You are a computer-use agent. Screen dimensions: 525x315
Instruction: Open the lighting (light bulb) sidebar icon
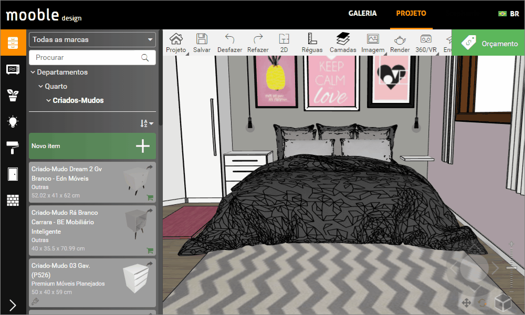(13, 121)
